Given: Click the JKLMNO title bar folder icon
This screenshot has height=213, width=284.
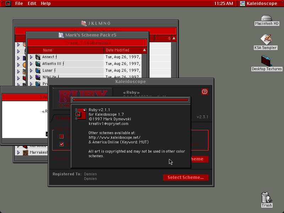Looking at the screenshot, I should (x=84, y=23).
